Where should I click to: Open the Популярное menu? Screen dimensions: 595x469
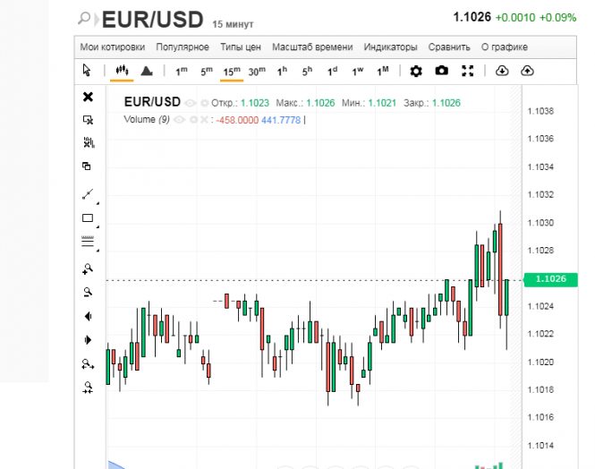[x=183, y=47]
